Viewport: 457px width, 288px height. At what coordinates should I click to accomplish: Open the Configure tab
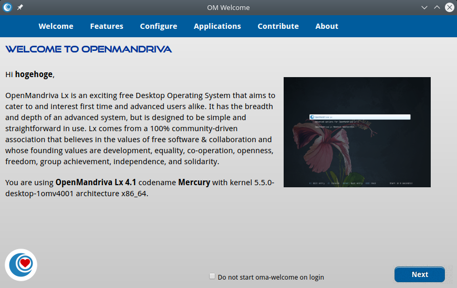[159, 26]
